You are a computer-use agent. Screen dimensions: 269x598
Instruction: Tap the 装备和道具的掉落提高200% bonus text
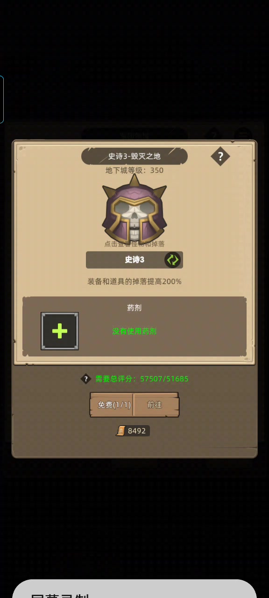(x=134, y=282)
